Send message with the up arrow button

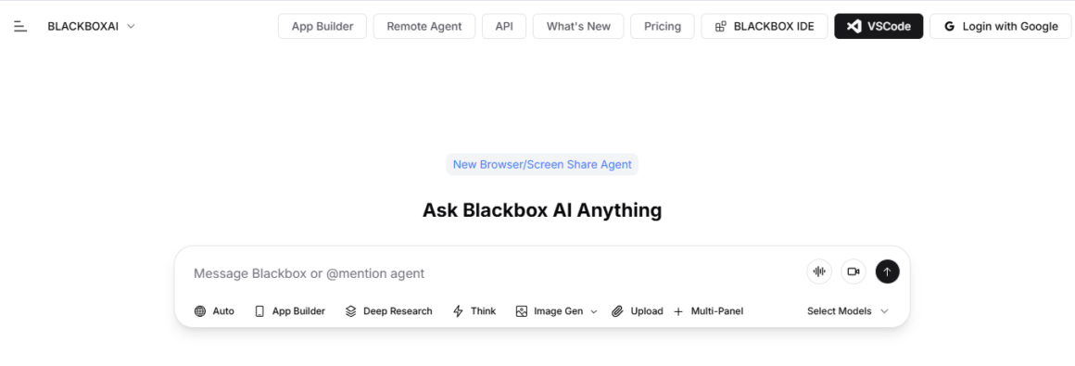887,271
